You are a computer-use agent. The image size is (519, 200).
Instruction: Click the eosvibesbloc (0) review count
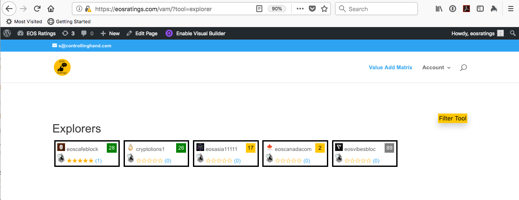pyautogui.click(x=376, y=161)
